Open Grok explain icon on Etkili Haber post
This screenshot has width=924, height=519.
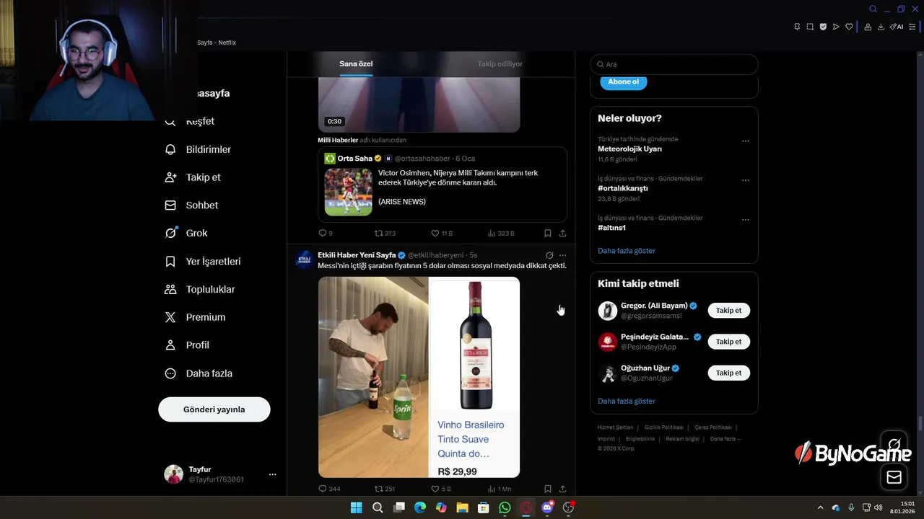(549, 255)
